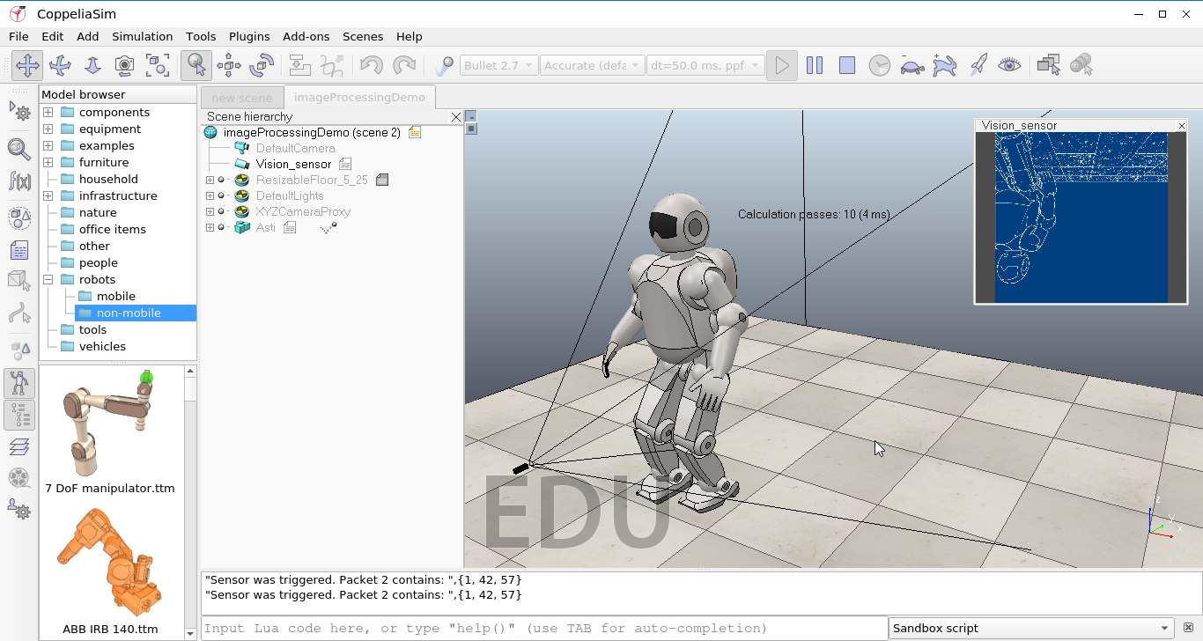Toggle visualization with the eye icon
The height and width of the screenshot is (641, 1203).
pyautogui.click(x=1009, y=65)
